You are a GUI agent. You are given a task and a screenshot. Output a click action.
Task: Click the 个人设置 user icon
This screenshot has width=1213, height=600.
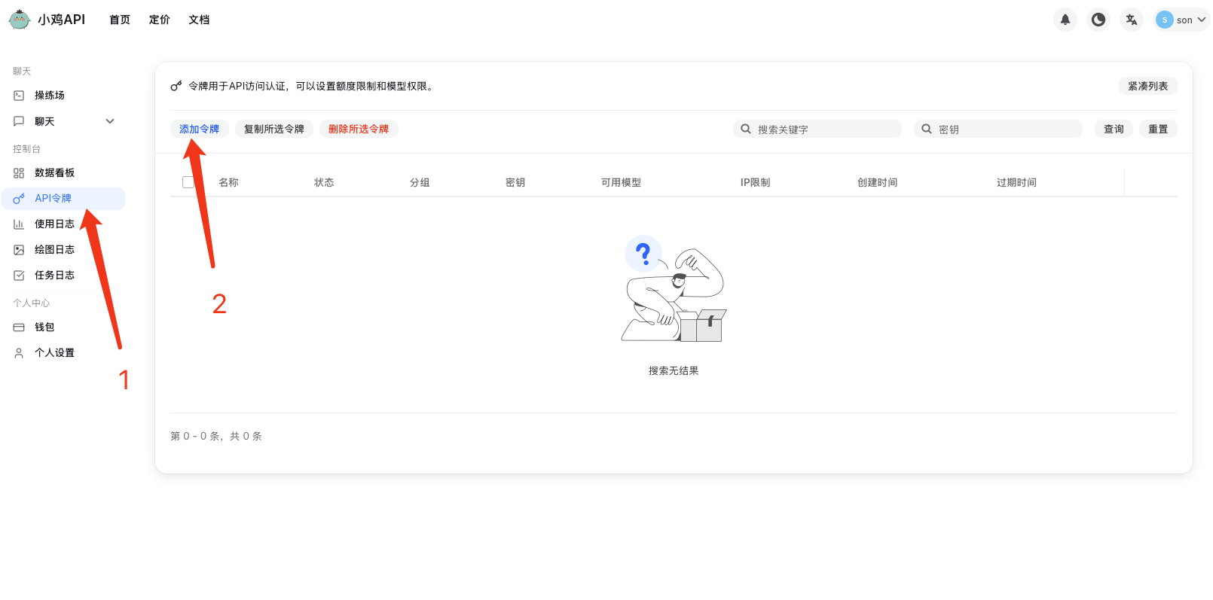point(19,353)
